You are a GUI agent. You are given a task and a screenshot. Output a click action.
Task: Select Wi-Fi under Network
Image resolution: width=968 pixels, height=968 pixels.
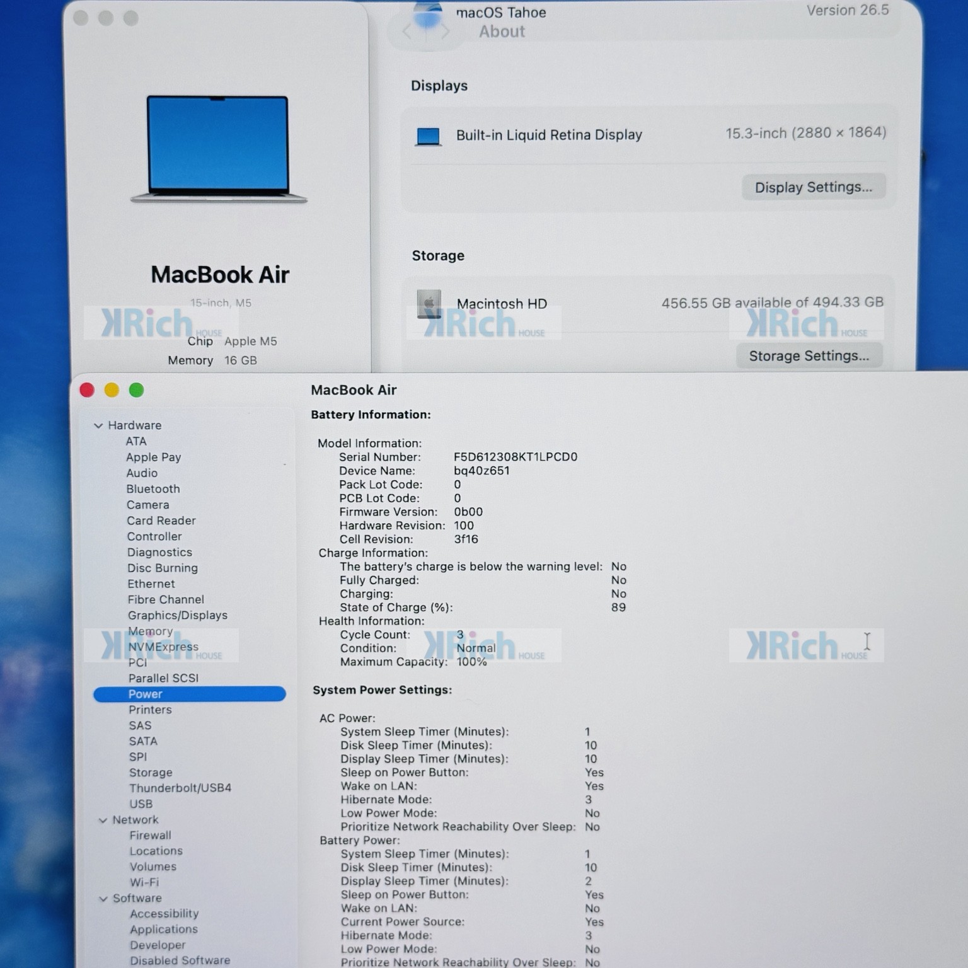click(x=144, y=883)
